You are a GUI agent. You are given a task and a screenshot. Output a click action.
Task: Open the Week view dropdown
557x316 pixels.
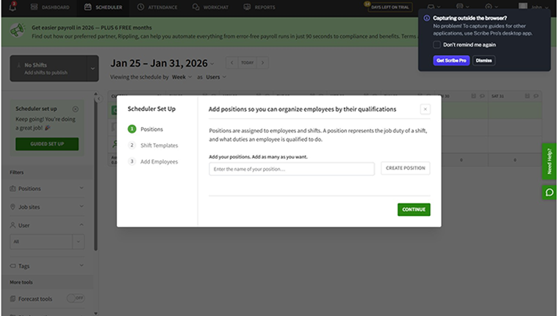(182, 76)
